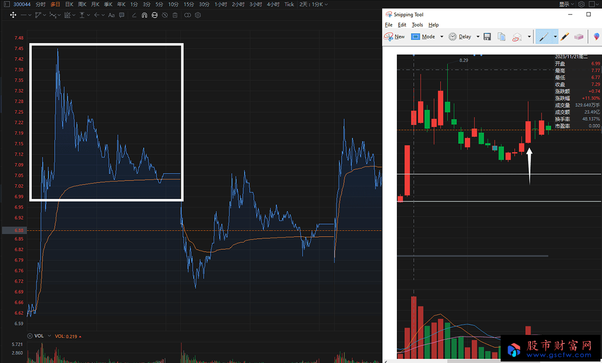Open chart settings gear at top right

pos(581,4)
